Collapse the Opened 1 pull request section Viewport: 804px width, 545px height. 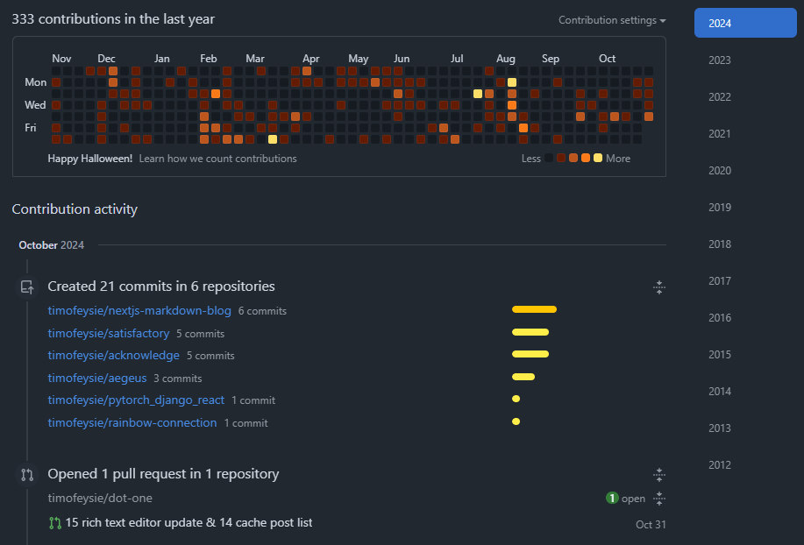659,475
